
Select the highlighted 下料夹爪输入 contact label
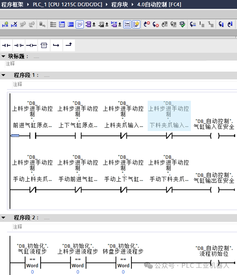(169, 116)
